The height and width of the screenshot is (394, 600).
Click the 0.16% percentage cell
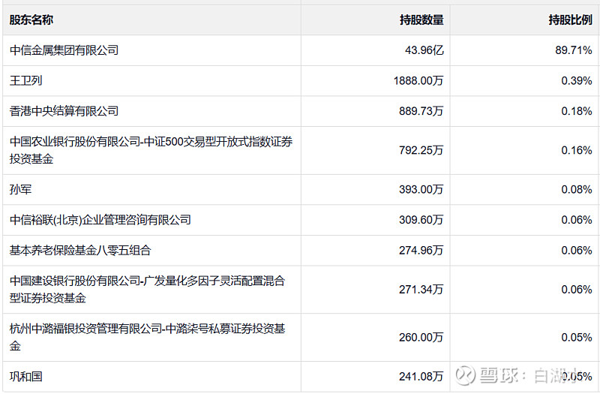point(577,150)
